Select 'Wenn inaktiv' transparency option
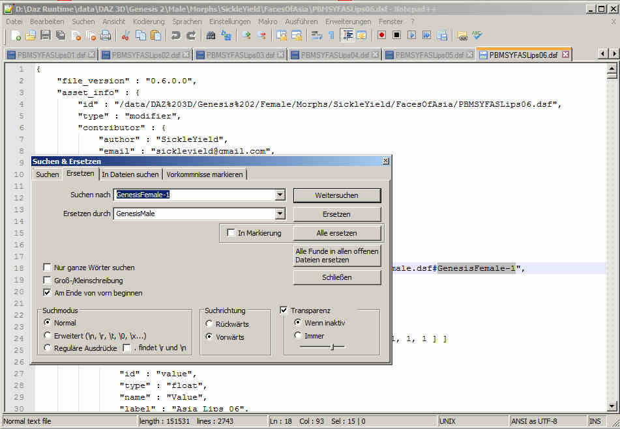The image size is (620, 429). [298, 322]
